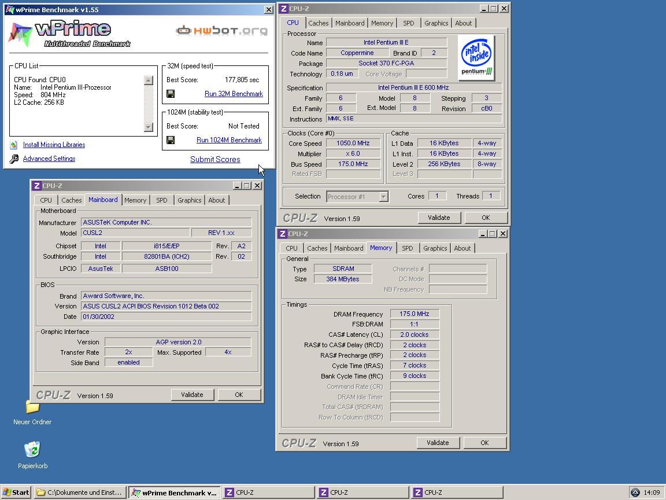Activate the first CPU-Z taskbar button

click(269, 492)
